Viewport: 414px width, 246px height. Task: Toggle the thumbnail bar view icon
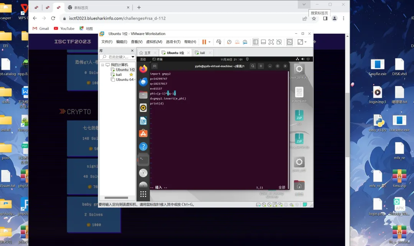pyautogui.click(x=263, y=42)
